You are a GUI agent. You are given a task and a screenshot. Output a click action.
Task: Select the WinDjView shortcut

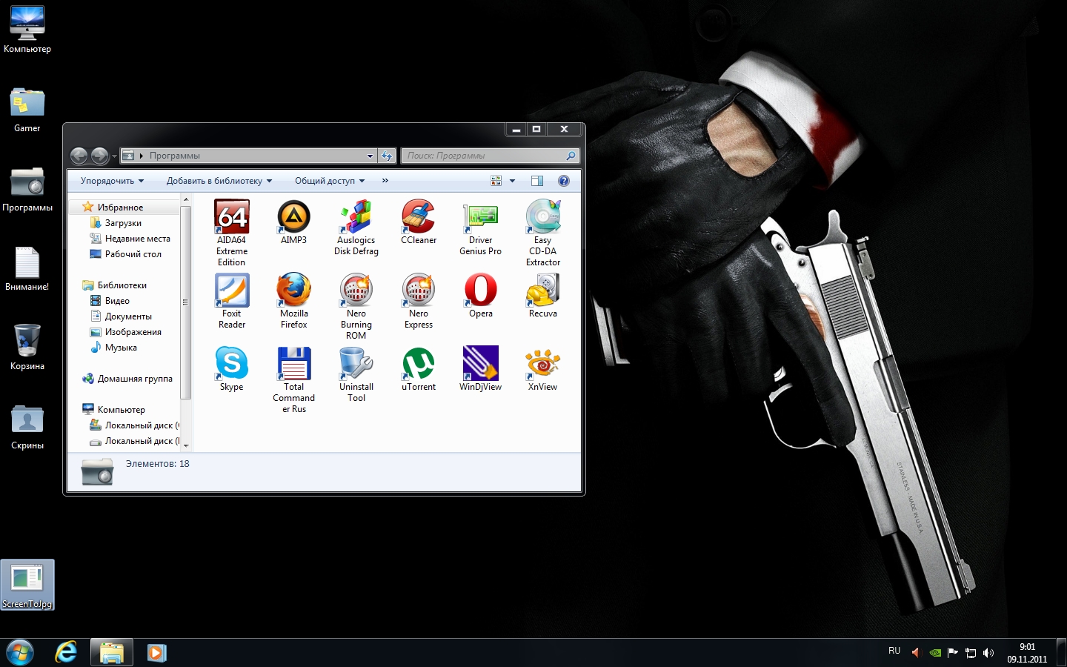click(x=481, y=368)
